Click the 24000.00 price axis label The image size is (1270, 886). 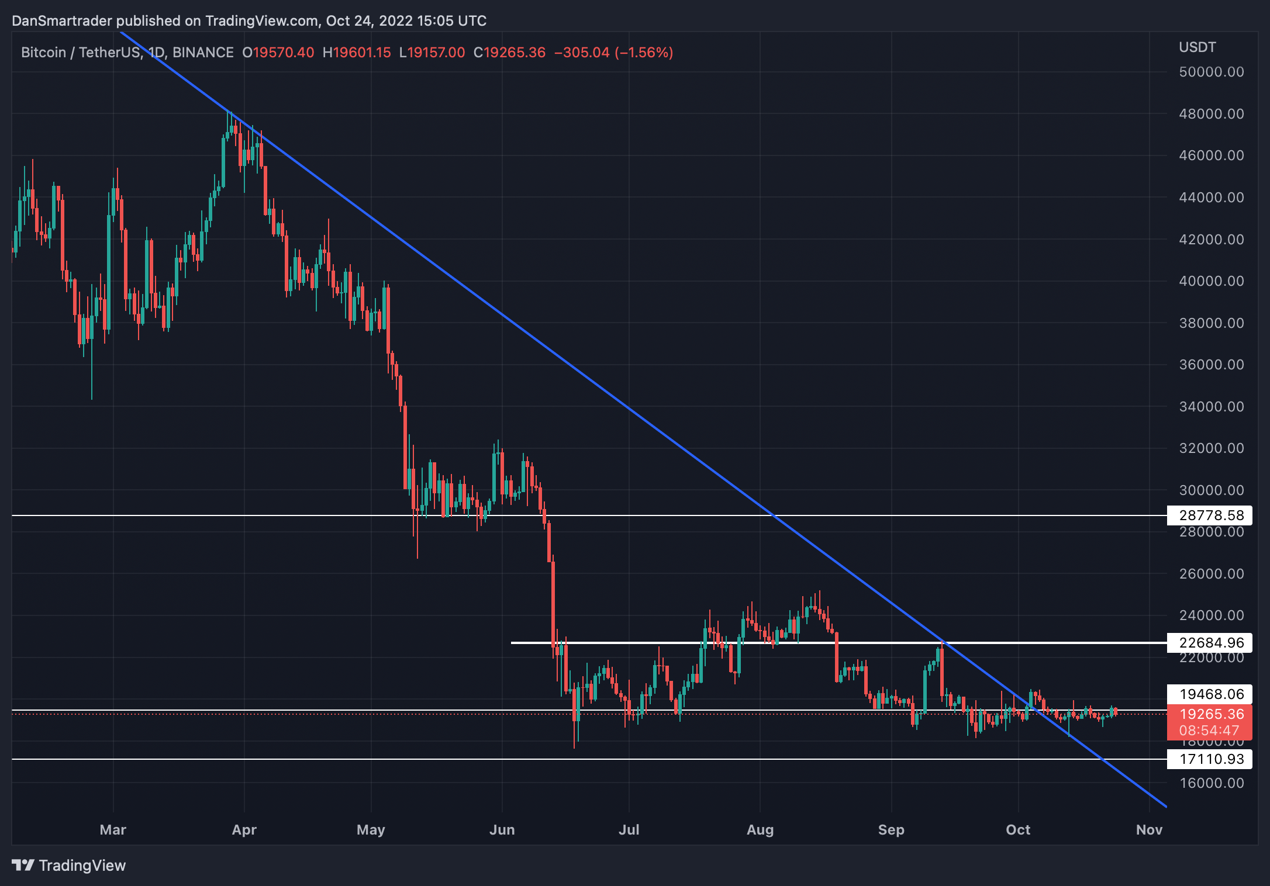click(x=1212, y=615)
